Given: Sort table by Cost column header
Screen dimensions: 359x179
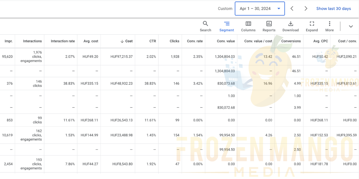Looking at the screenshot, I should (129, 41).
